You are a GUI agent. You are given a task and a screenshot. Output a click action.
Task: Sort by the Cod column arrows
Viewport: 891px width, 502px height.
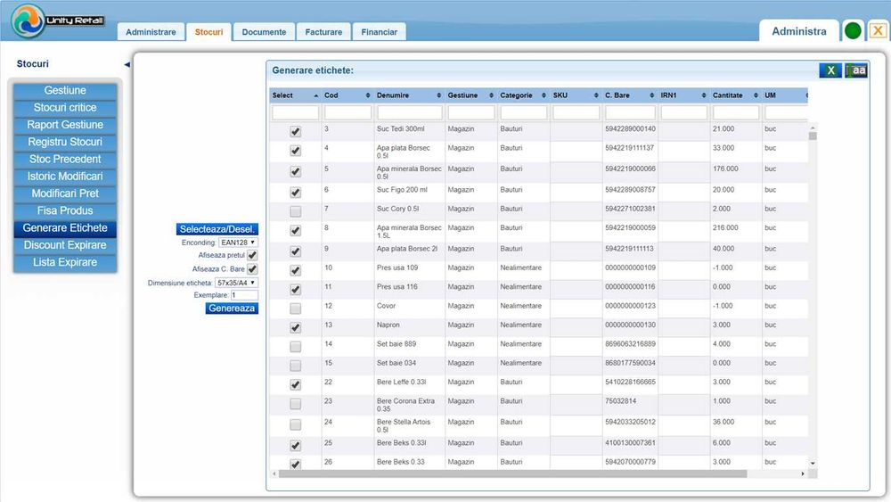point(368,95)
